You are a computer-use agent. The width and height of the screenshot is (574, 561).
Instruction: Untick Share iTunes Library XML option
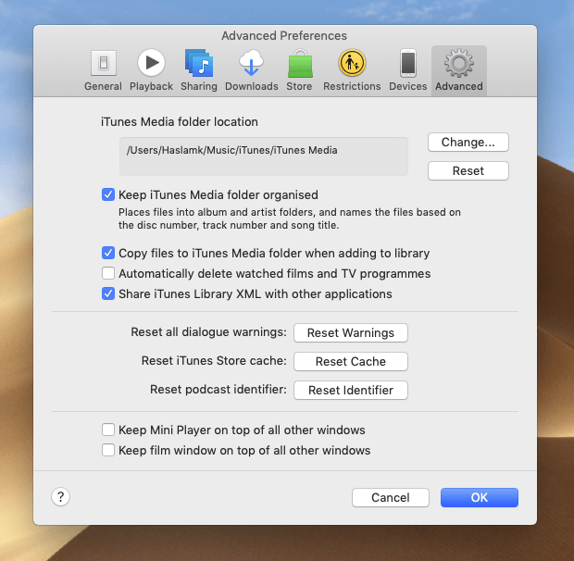(x=108, y=293)
